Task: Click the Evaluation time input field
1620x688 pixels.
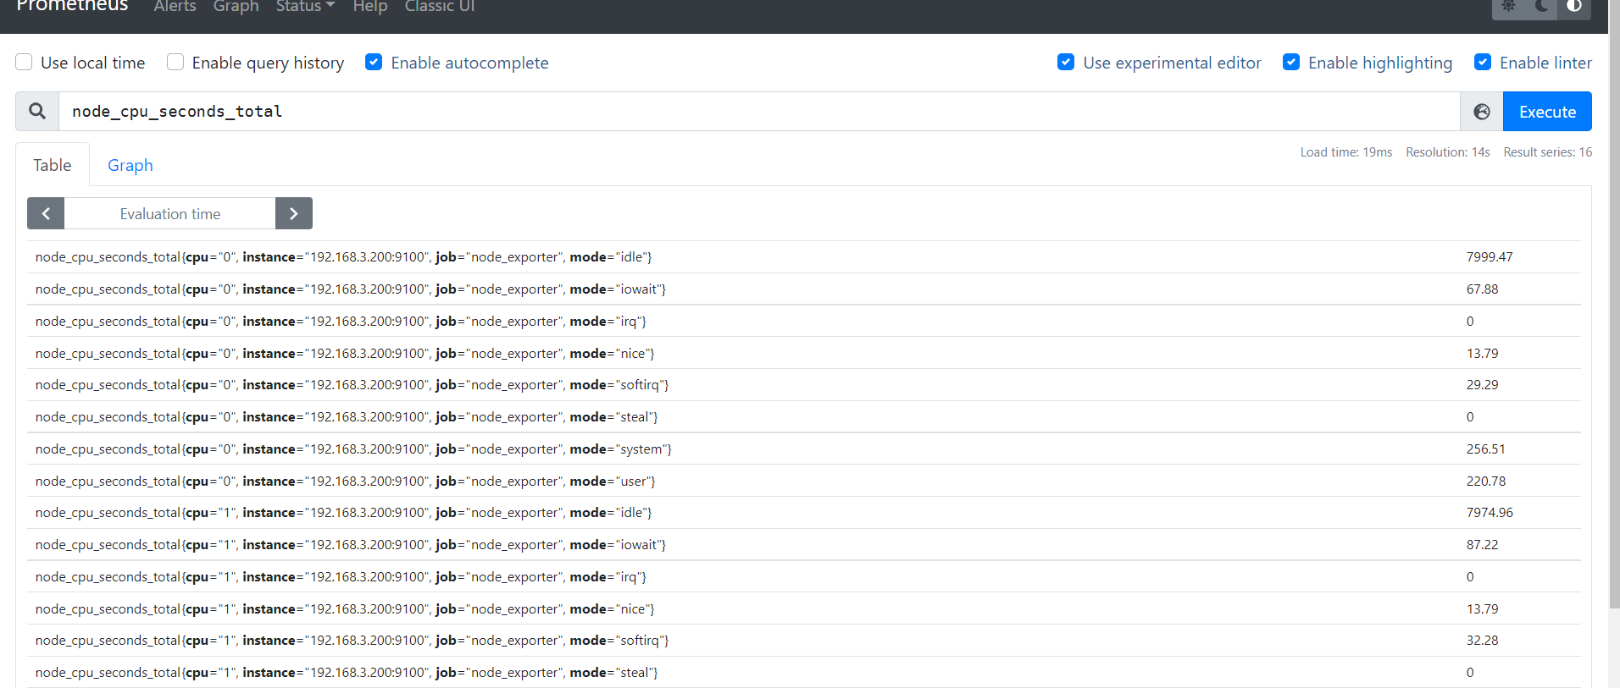Action: point(170,214)
